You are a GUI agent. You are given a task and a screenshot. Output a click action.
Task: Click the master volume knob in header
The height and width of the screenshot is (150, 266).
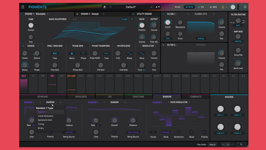pos(233,7)
